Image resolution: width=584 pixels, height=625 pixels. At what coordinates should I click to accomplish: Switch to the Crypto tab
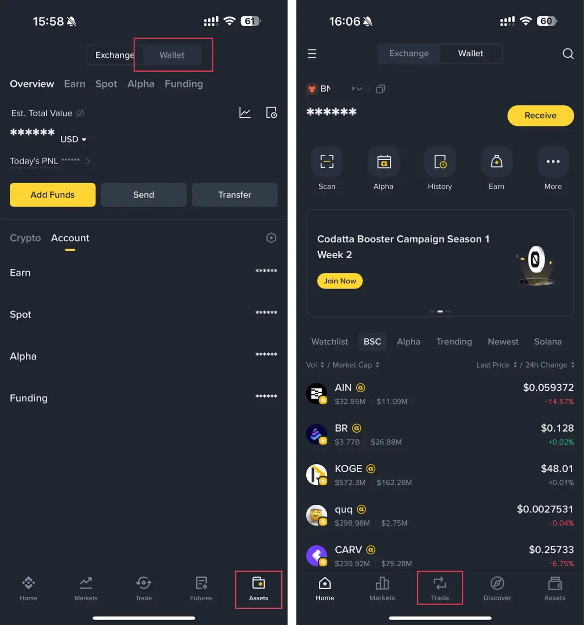click(25, 238)
